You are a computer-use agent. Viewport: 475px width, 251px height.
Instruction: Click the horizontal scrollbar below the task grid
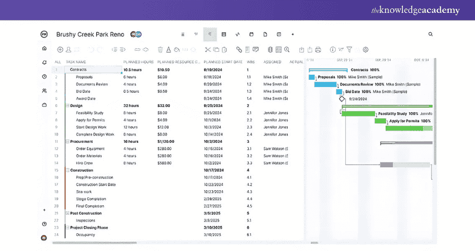[95, 242]
